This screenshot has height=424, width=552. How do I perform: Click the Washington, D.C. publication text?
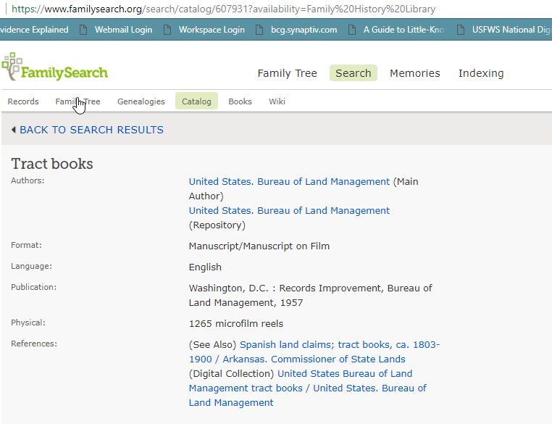(310, 296)
